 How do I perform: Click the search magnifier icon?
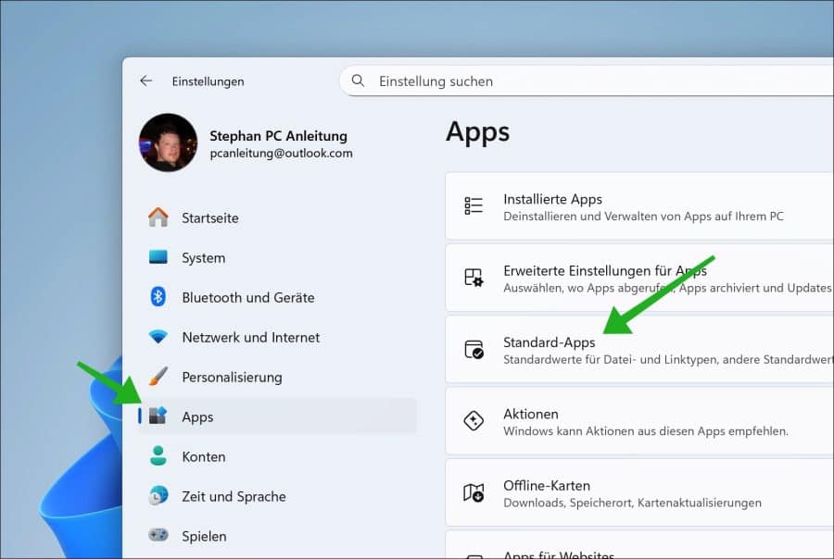coord(358,81)
